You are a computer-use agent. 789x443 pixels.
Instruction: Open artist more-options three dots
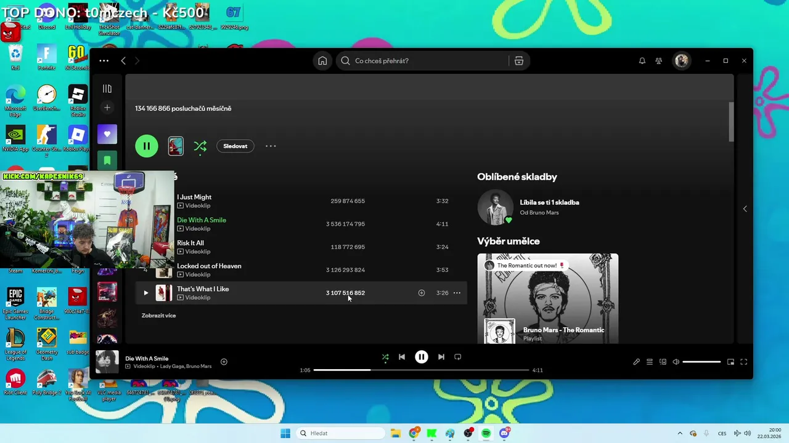[x=271, y=146]
